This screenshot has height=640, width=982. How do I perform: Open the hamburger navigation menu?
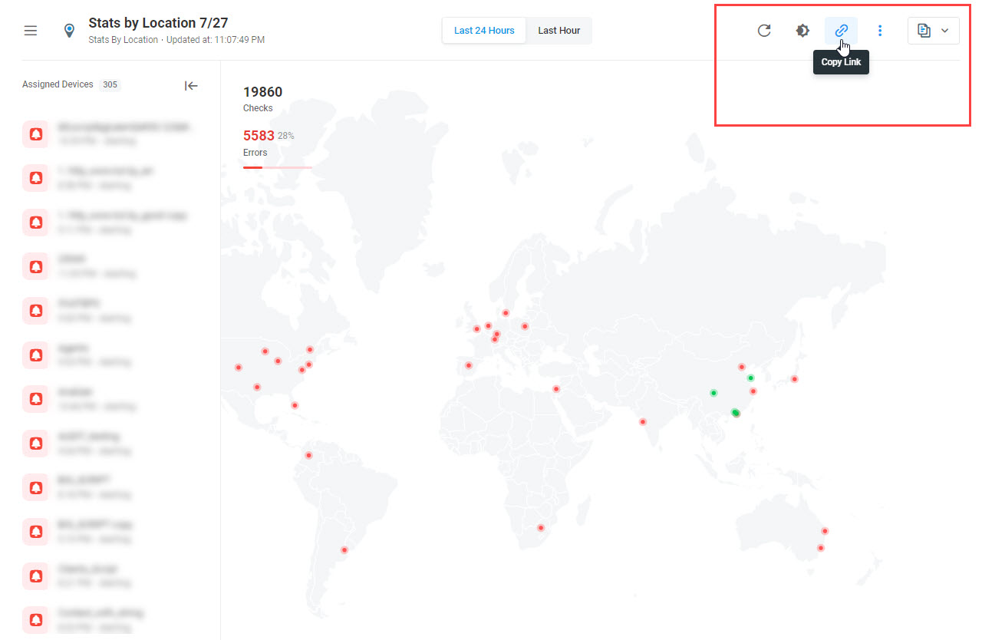pos(31,31)
